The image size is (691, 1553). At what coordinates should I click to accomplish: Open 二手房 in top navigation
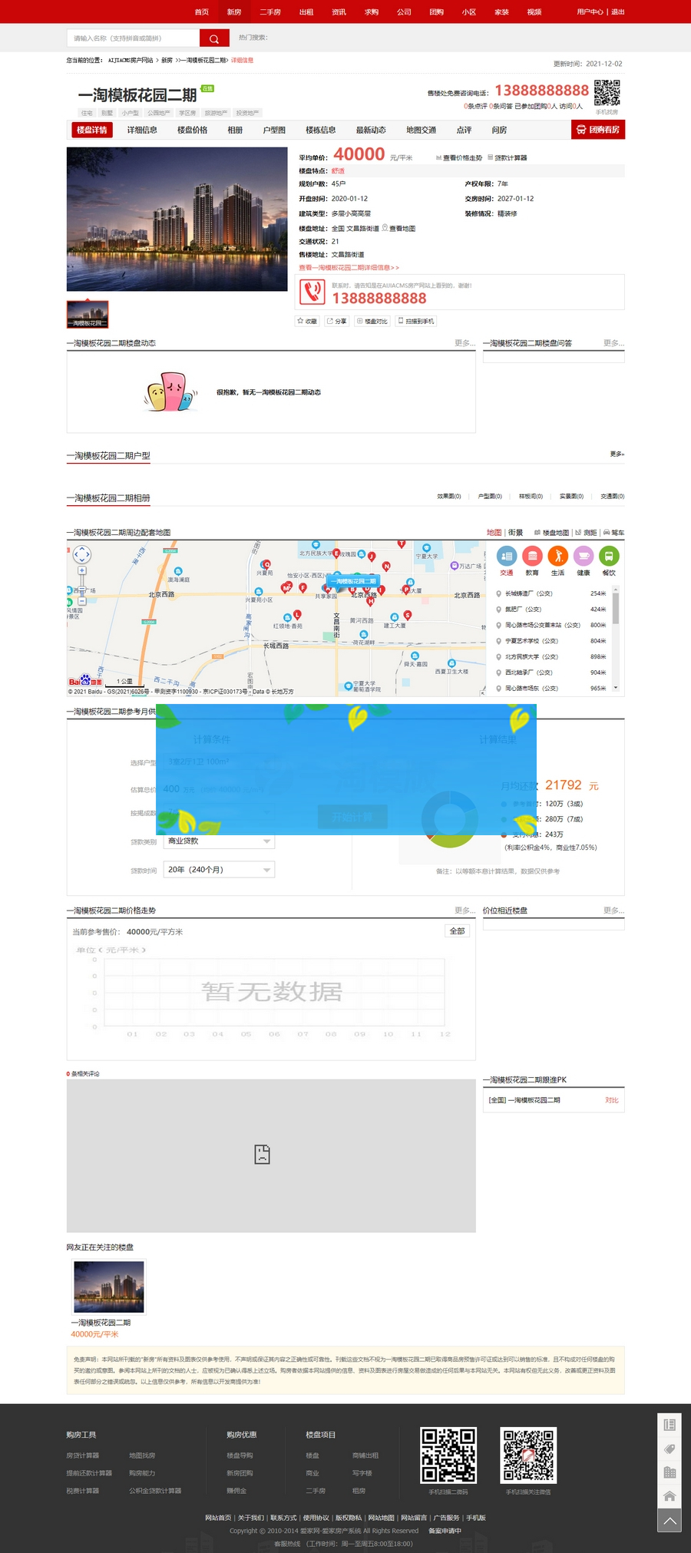pos(270,12)
